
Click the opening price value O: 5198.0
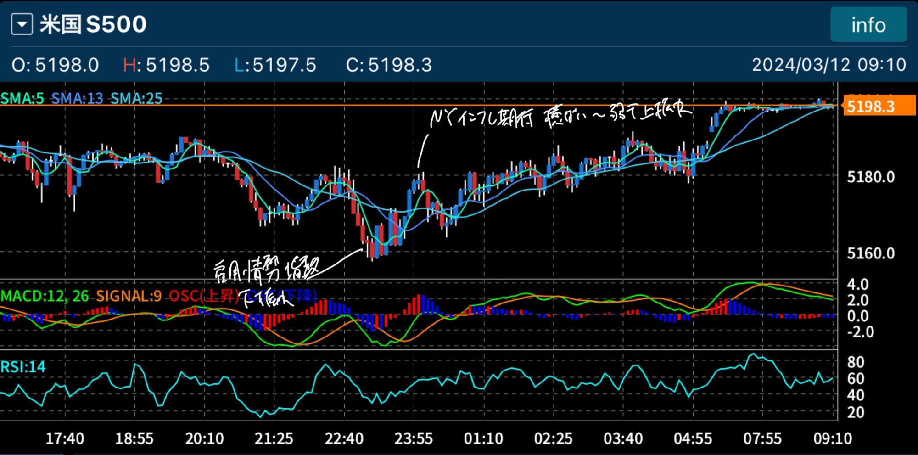click(x=55, y=65)
